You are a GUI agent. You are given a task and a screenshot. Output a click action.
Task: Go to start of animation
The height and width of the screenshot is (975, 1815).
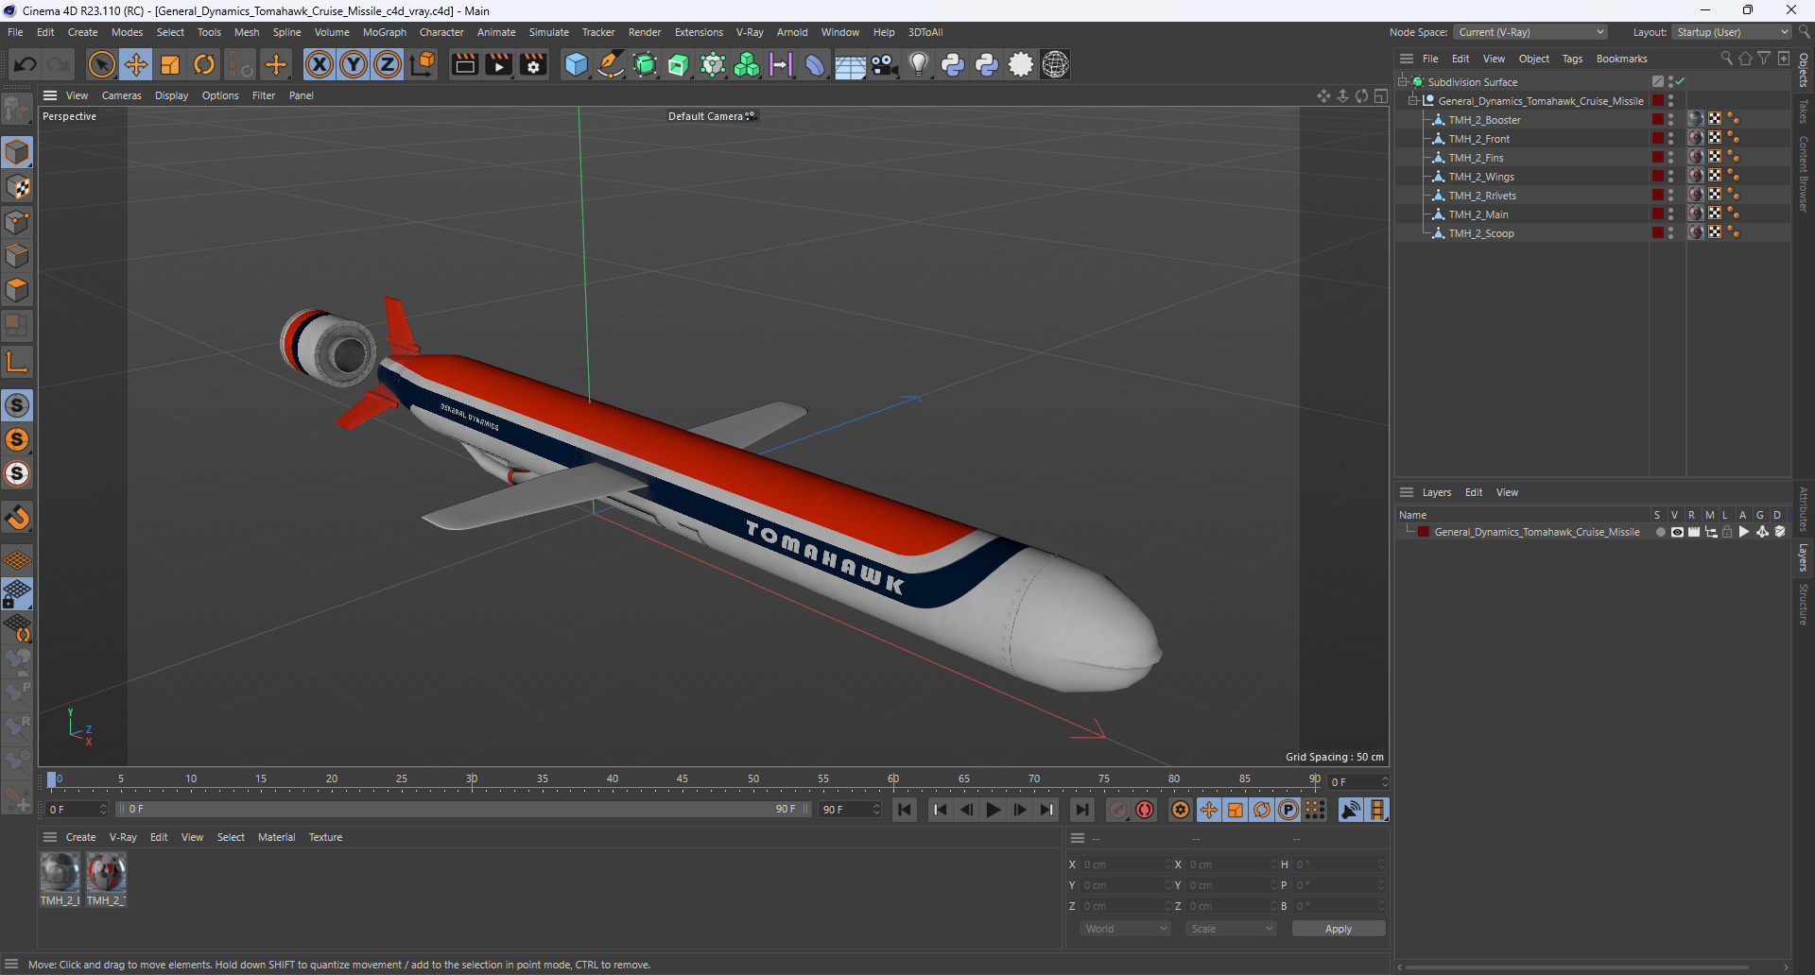pos(905,810)
